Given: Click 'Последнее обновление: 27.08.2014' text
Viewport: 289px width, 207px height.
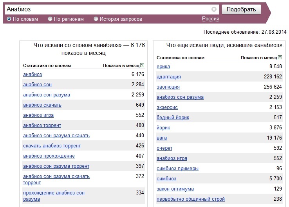Looking at the screenshot, I should pos(245,32).
